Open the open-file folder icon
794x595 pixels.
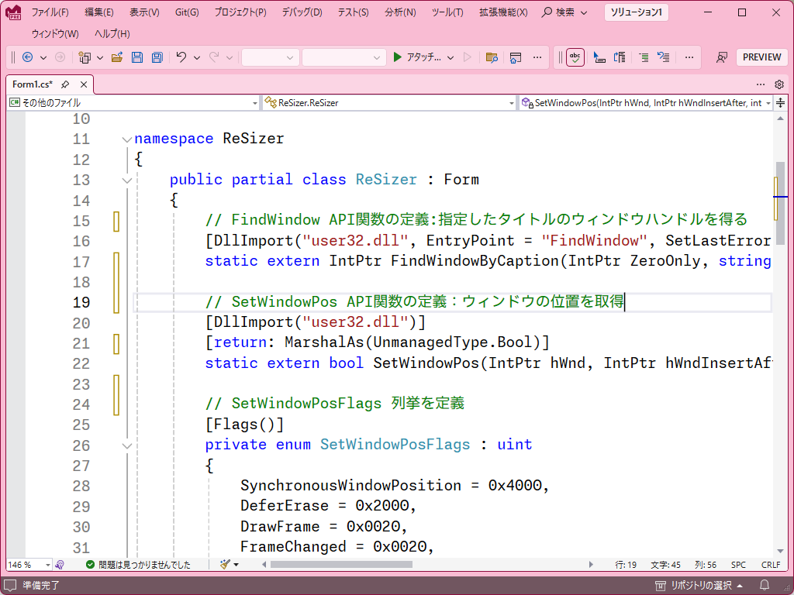click(x=118, y=57)
